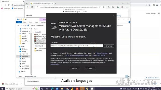Reload page in background Chrome window

coord(9,5)
